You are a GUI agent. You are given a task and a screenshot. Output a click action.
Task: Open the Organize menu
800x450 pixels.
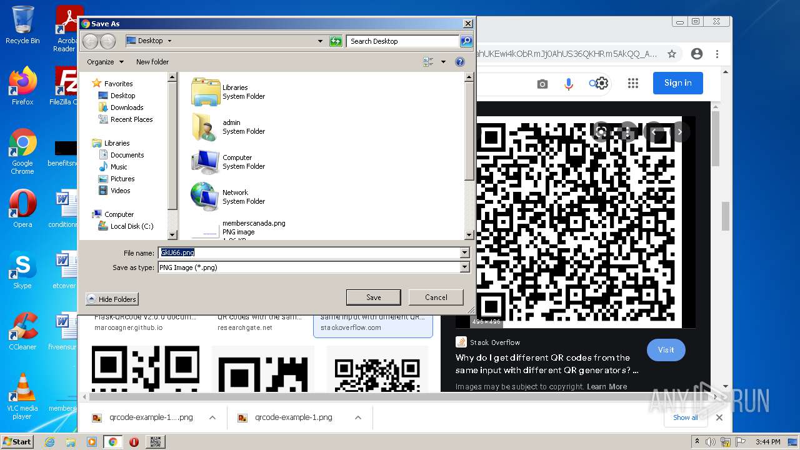(x=105, y=62)
